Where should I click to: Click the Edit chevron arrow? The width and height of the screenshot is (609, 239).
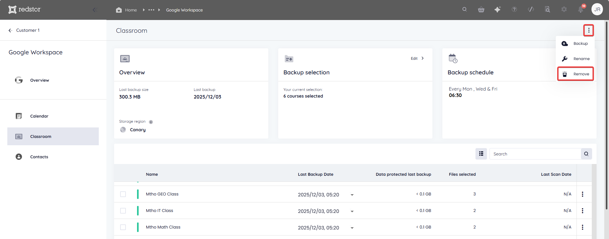(423, 58)
